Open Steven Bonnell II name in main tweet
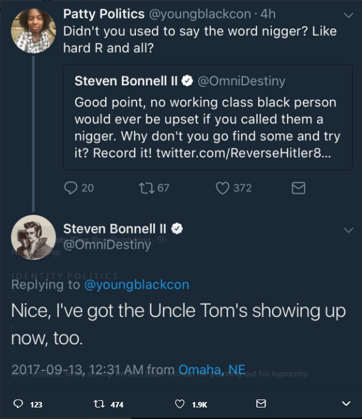 point(115,229)
